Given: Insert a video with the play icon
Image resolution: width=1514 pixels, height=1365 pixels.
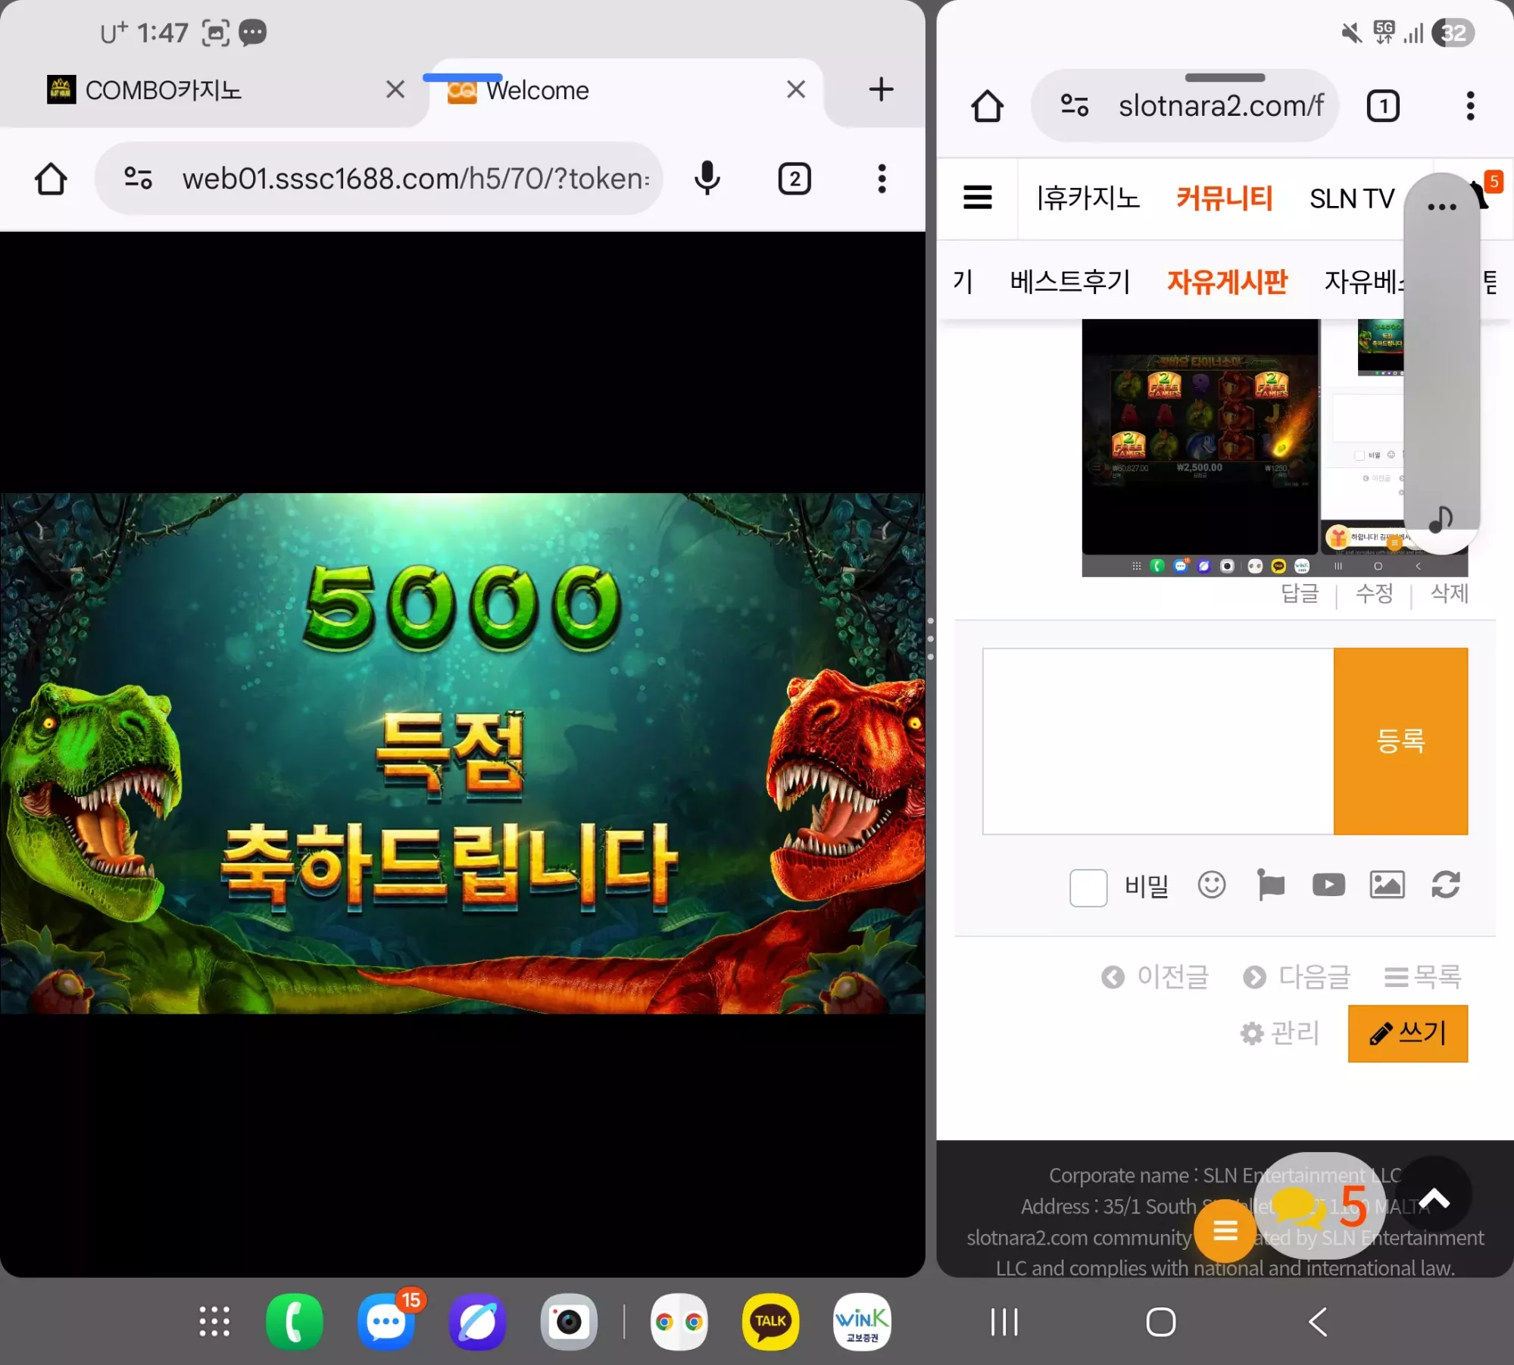Looking at the screenshot, I should [x=1328, y=885].
